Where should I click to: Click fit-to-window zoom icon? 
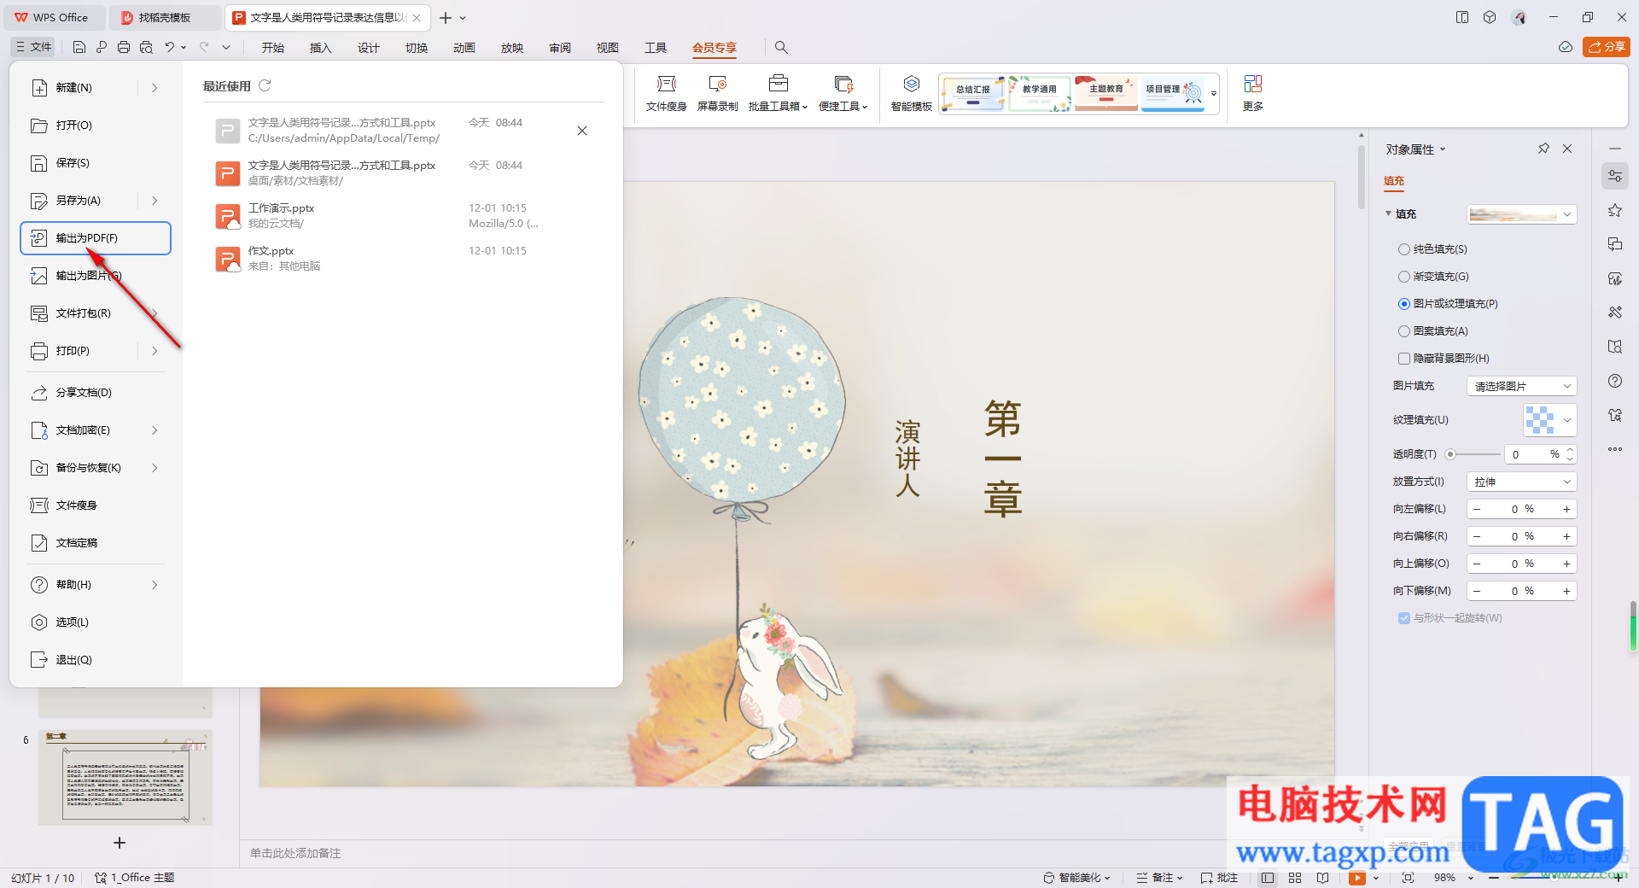(1408, 878)
